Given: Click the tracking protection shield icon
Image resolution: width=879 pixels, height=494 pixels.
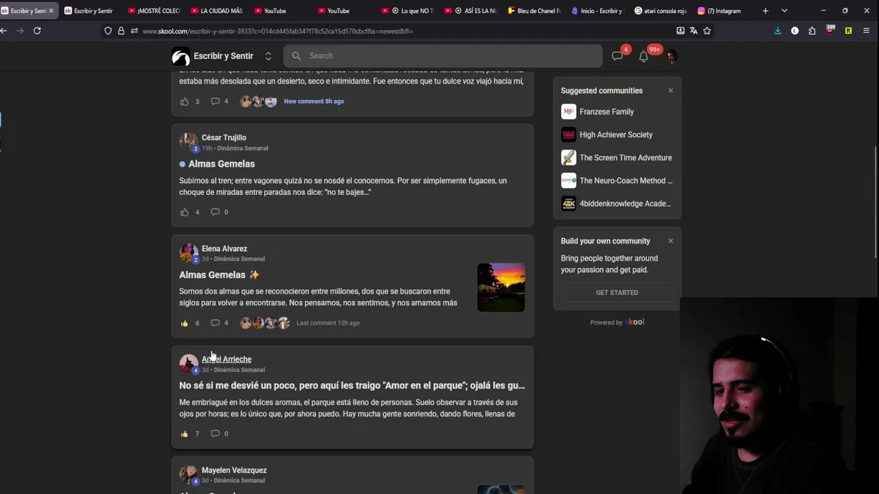Looking at the screenshot, I should click(x=108, y=31).
